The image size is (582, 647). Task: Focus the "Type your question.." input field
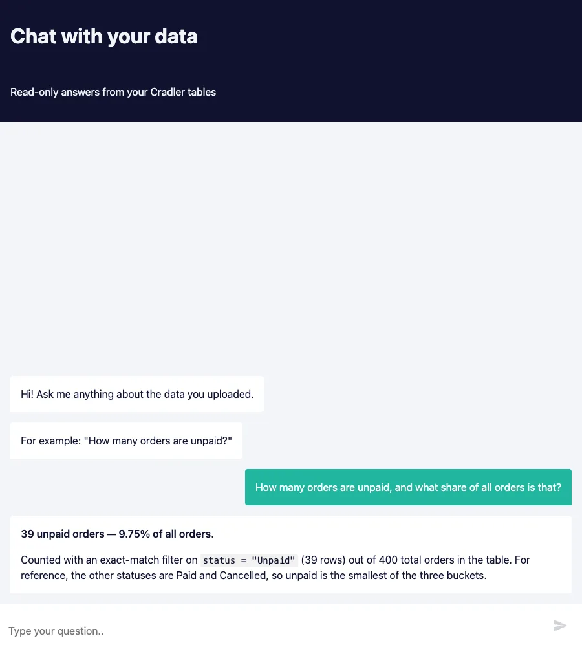[x=276, y=630]
